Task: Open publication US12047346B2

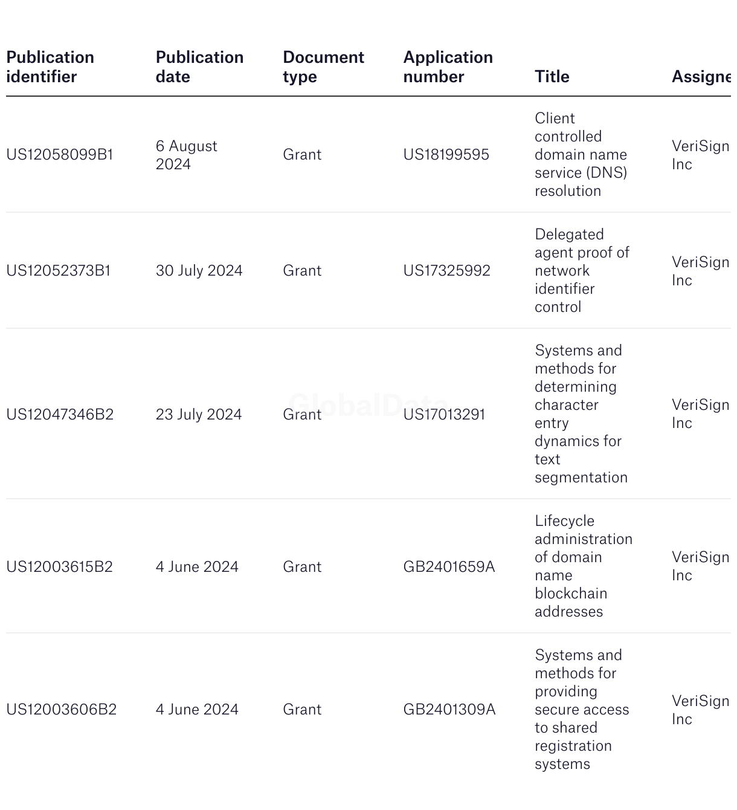Action: coord(60,415)
